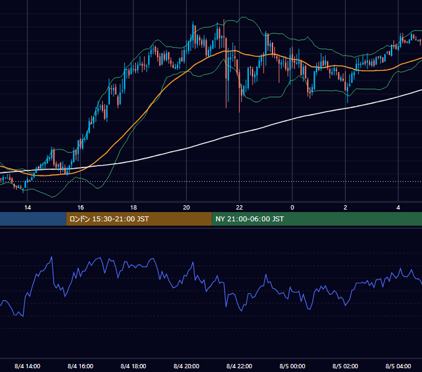Click the hour 4 axis label
422x372 pixels.
point(398,208)
